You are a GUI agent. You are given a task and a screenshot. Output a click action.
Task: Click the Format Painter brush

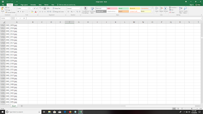point(10,12)
